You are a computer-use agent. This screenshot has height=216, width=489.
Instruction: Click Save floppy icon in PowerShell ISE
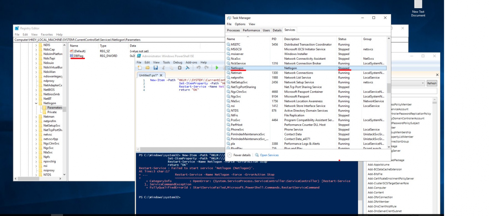click(155, 67)
